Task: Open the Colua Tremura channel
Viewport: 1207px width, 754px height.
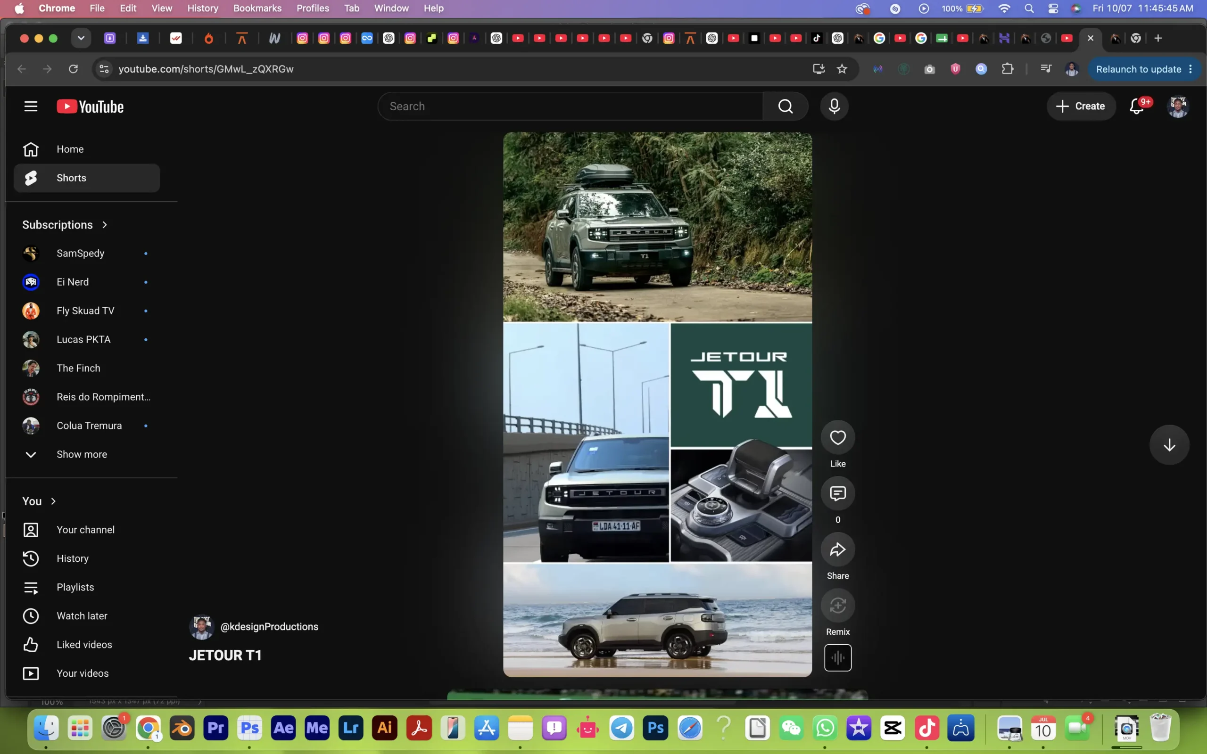Action: (87, 426)
